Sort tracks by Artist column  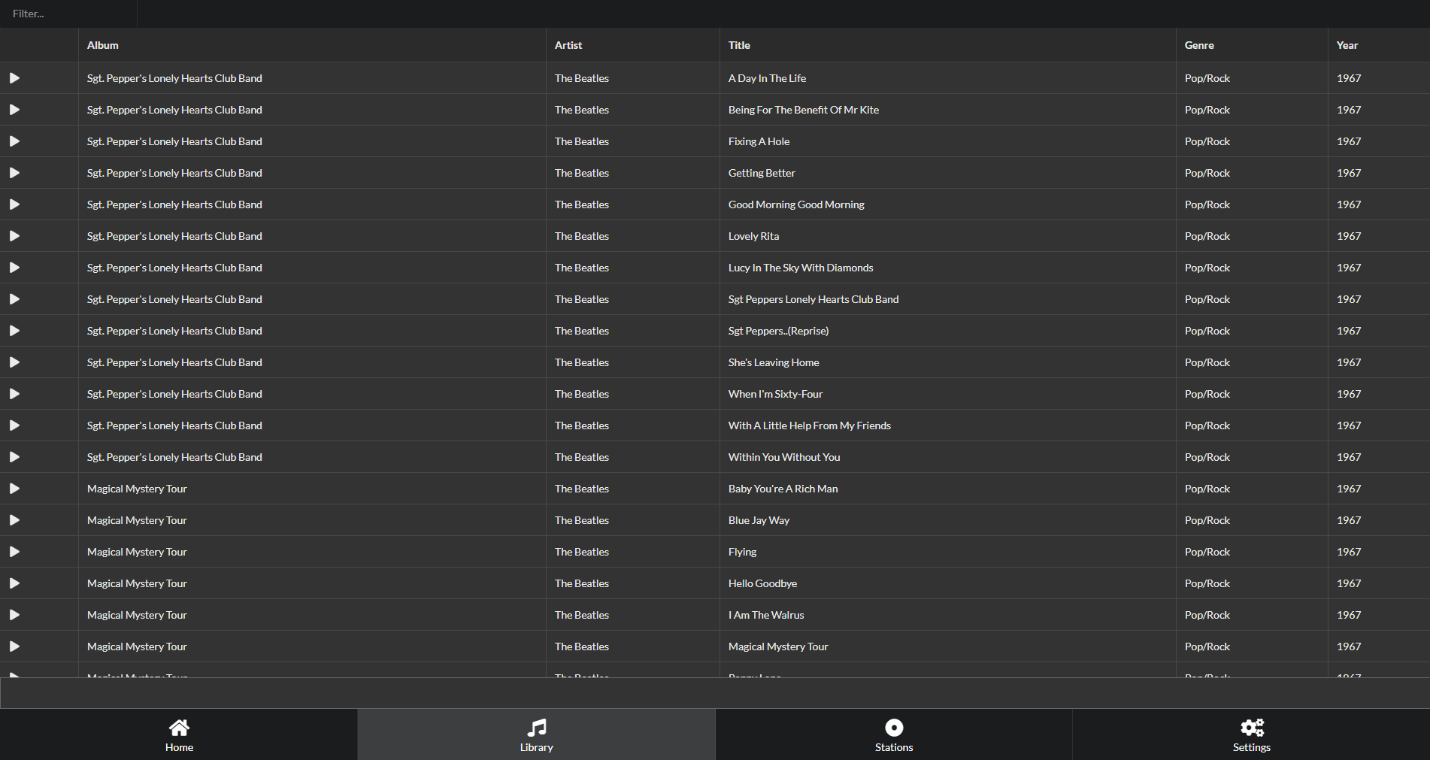(568, 45)
